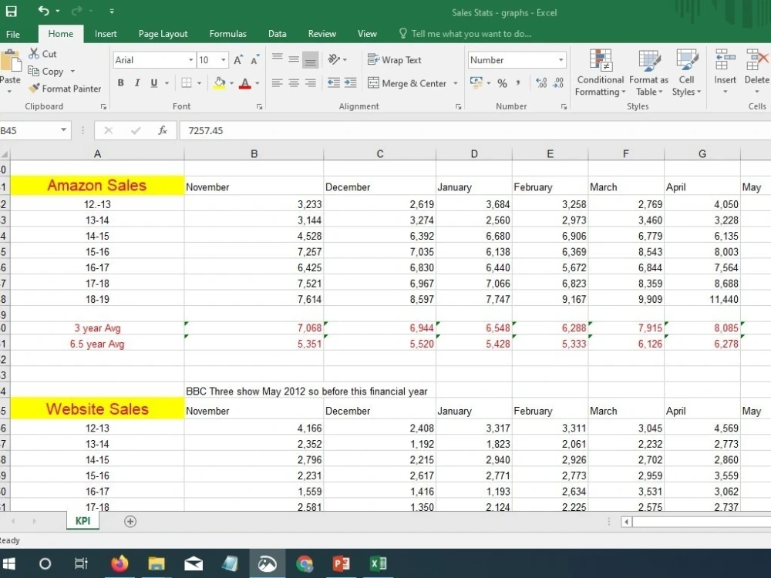Apply italic formatting
This screenshot has height=578, width=771.
(x=136, y=82)
